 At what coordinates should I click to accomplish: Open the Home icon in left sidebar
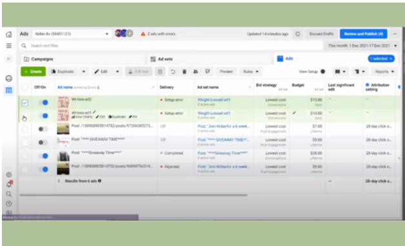[x=9, y=34]
